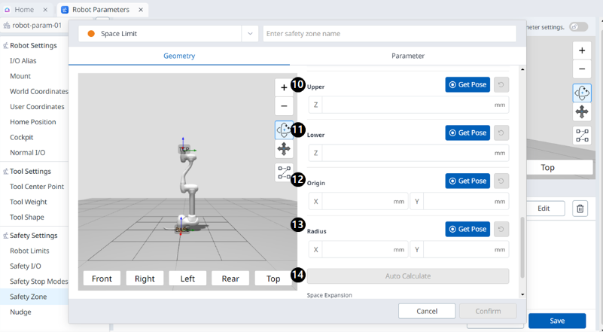Switch to the Home tab
This screenshot has height=332, width=603.
[24, 10]
